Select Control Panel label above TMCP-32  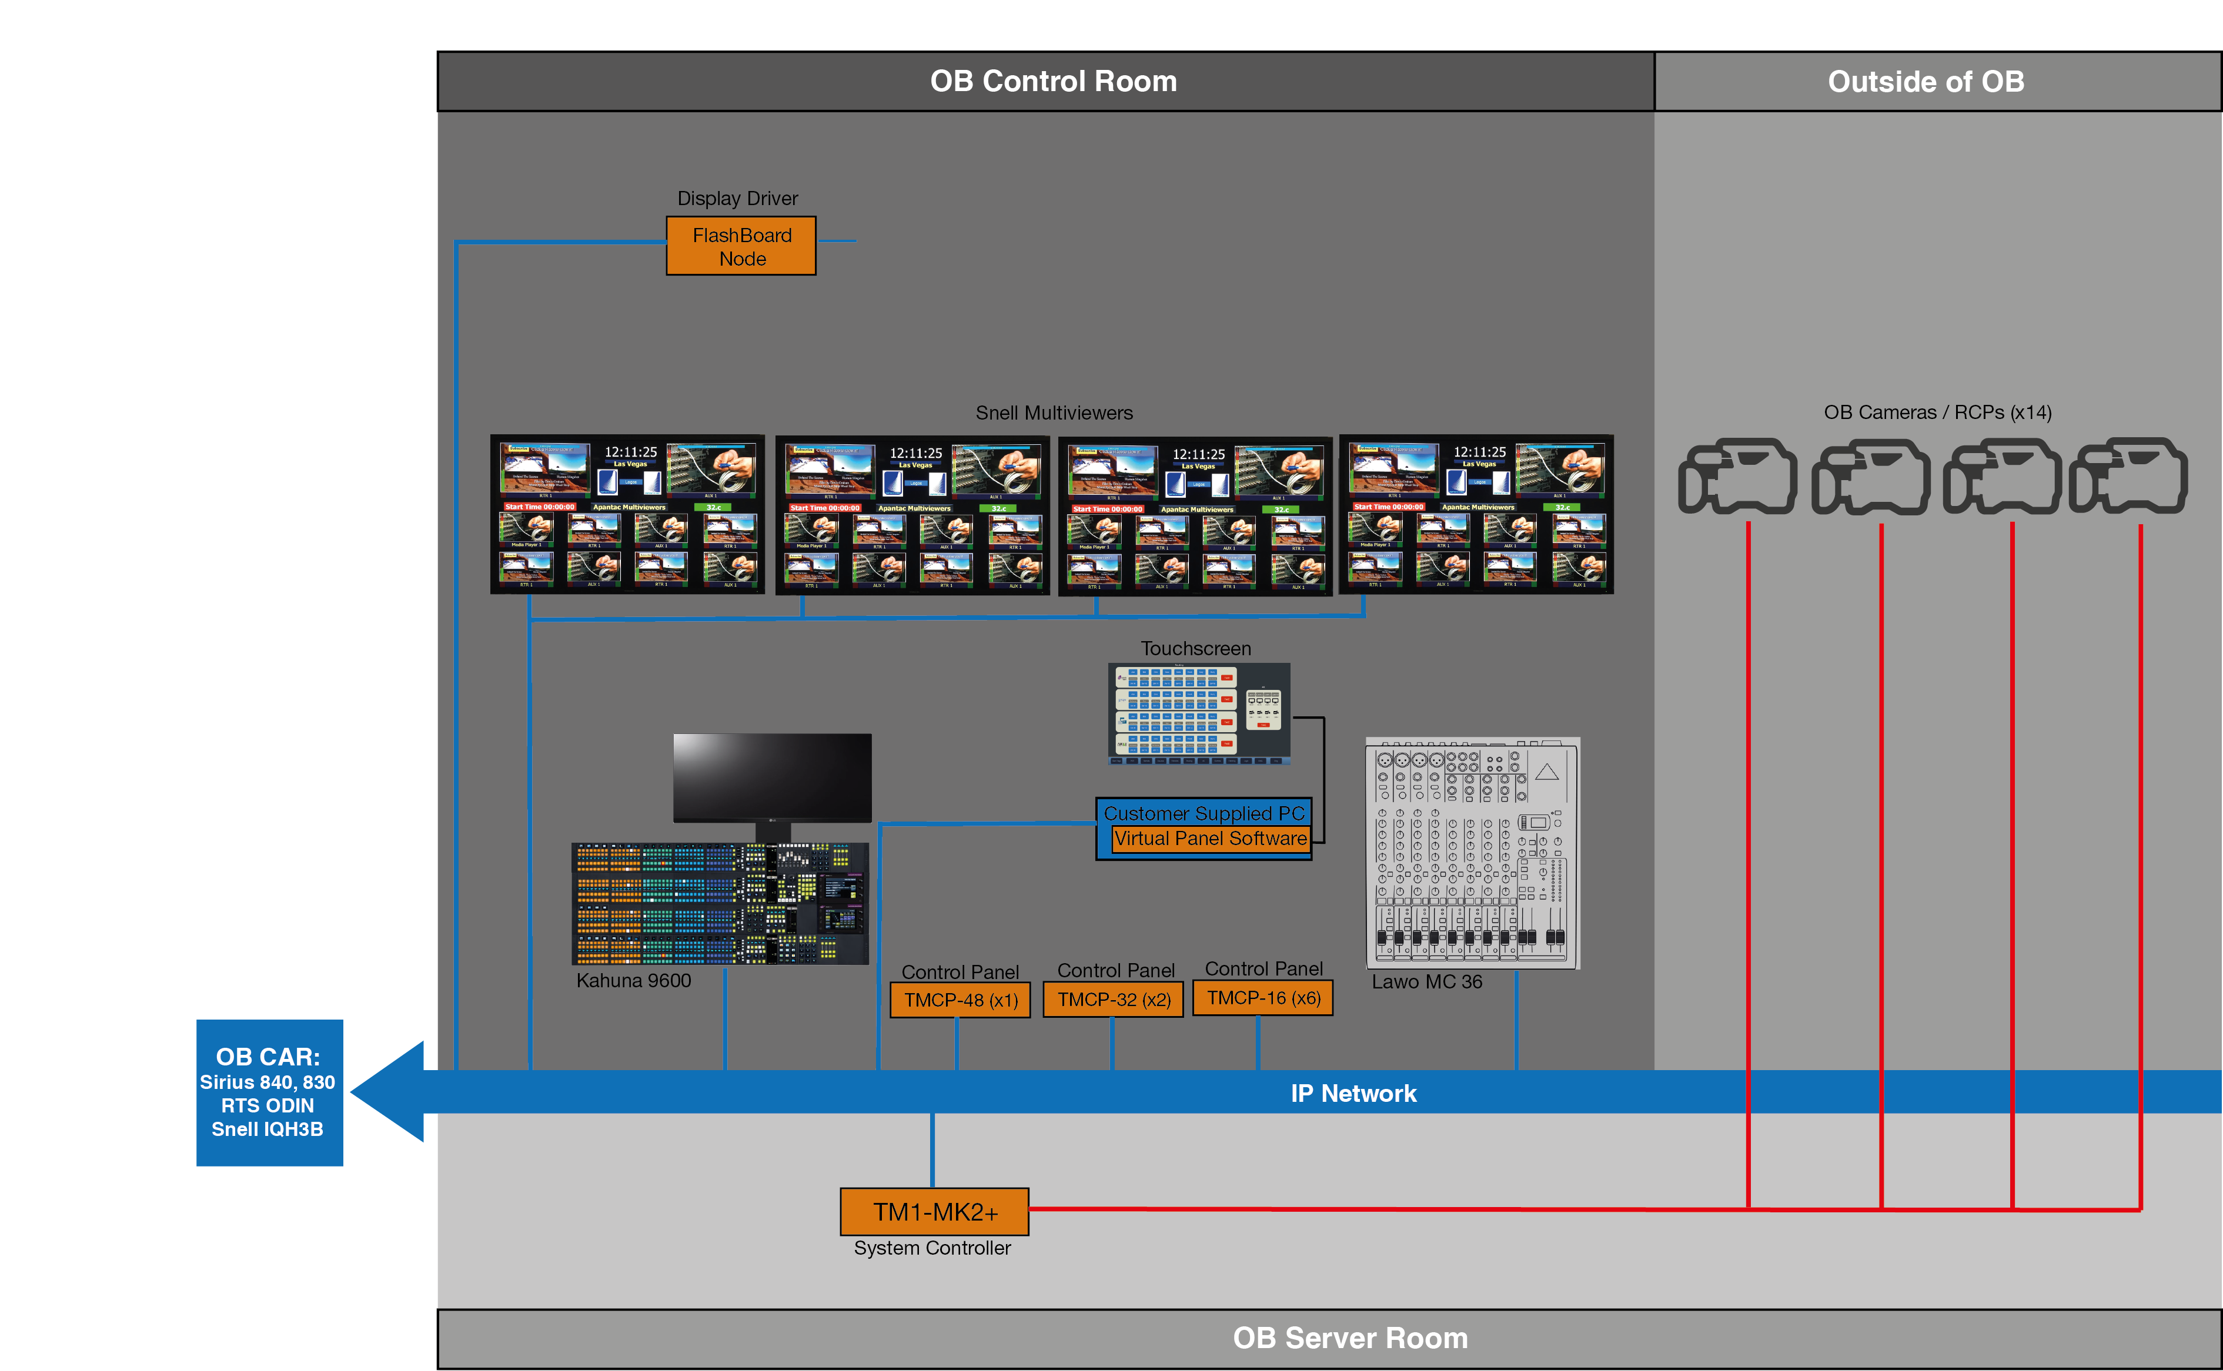(x=1115, y=970)
